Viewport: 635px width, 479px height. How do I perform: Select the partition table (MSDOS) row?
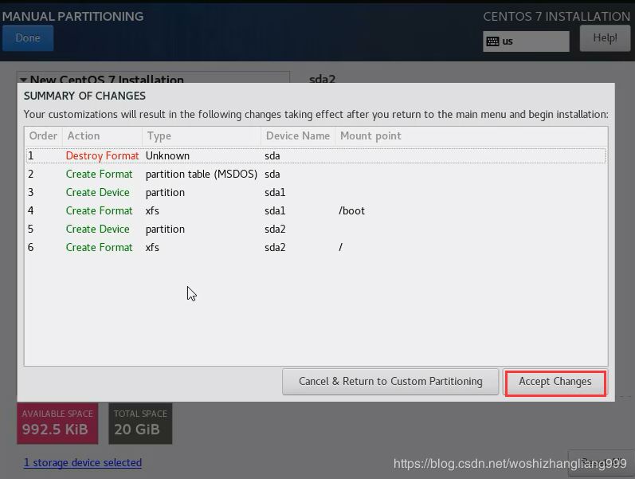(315, 175)
